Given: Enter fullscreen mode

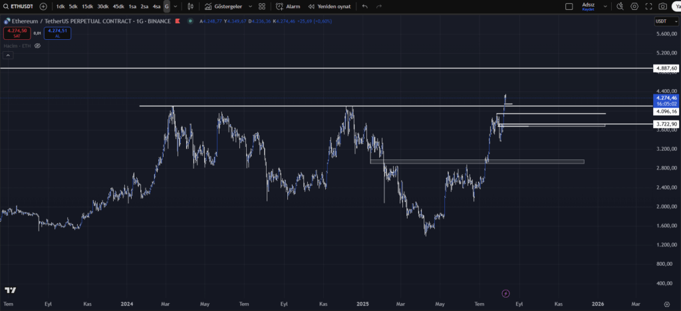Looking at the screenshot, I should 648,6.
